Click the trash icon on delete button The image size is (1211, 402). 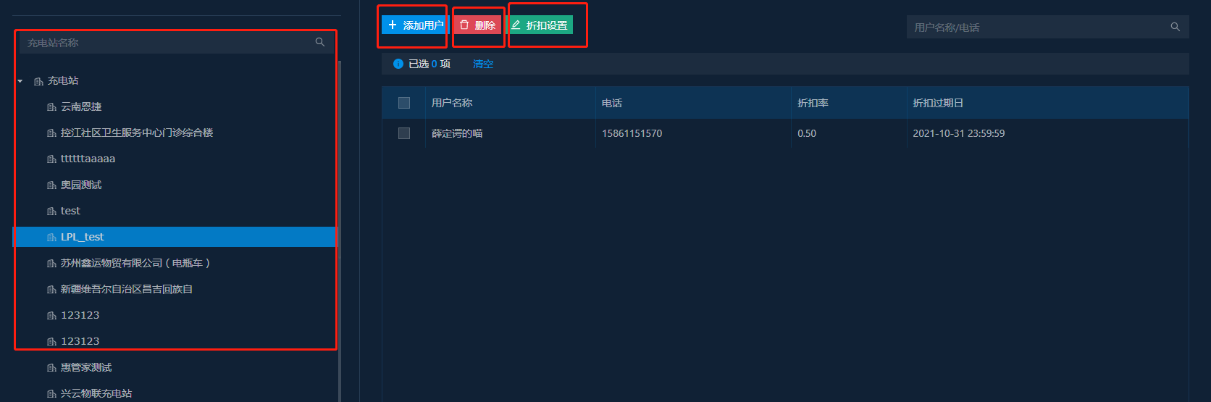click(x=464, y=25)
